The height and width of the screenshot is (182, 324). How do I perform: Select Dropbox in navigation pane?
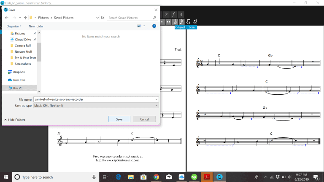(19, 72)
